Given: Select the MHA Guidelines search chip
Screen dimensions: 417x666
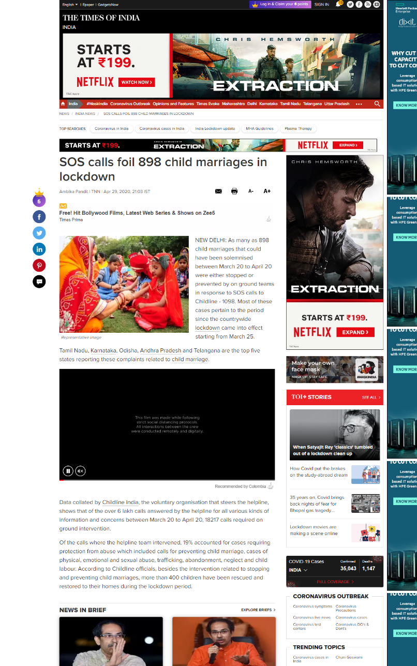Looking at the screenshot, I should click(260, 129).
